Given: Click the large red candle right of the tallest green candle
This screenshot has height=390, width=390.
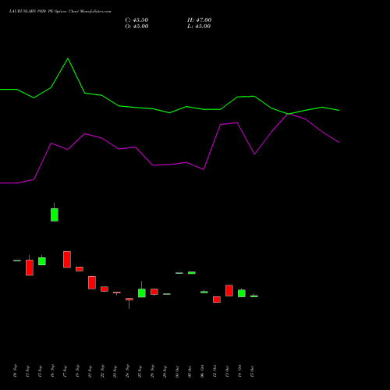Looking at the screenshot, I should (67, 259).
